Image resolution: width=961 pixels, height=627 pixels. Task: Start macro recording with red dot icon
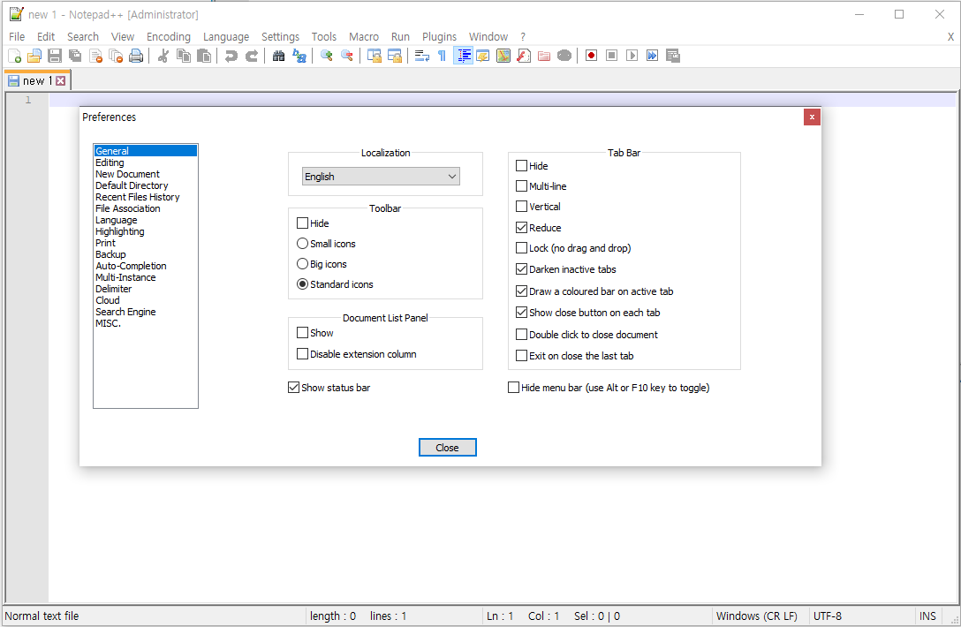point(591,57)
